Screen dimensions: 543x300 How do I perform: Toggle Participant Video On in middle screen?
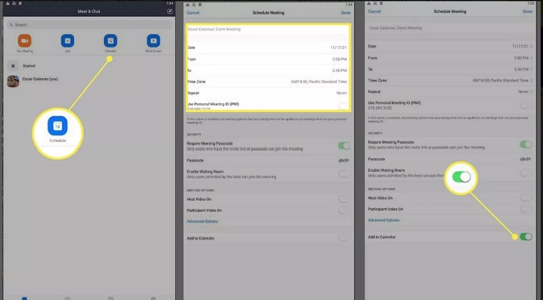click(x=344, y=210)
